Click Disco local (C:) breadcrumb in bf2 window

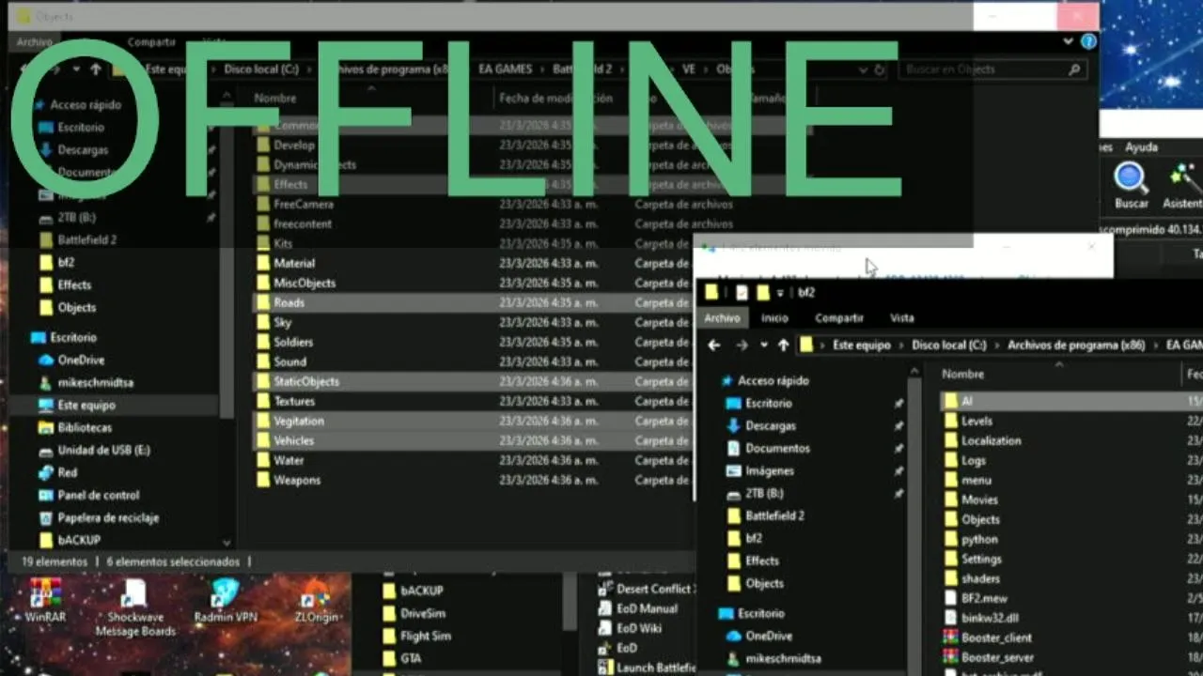tap(949, 346)
